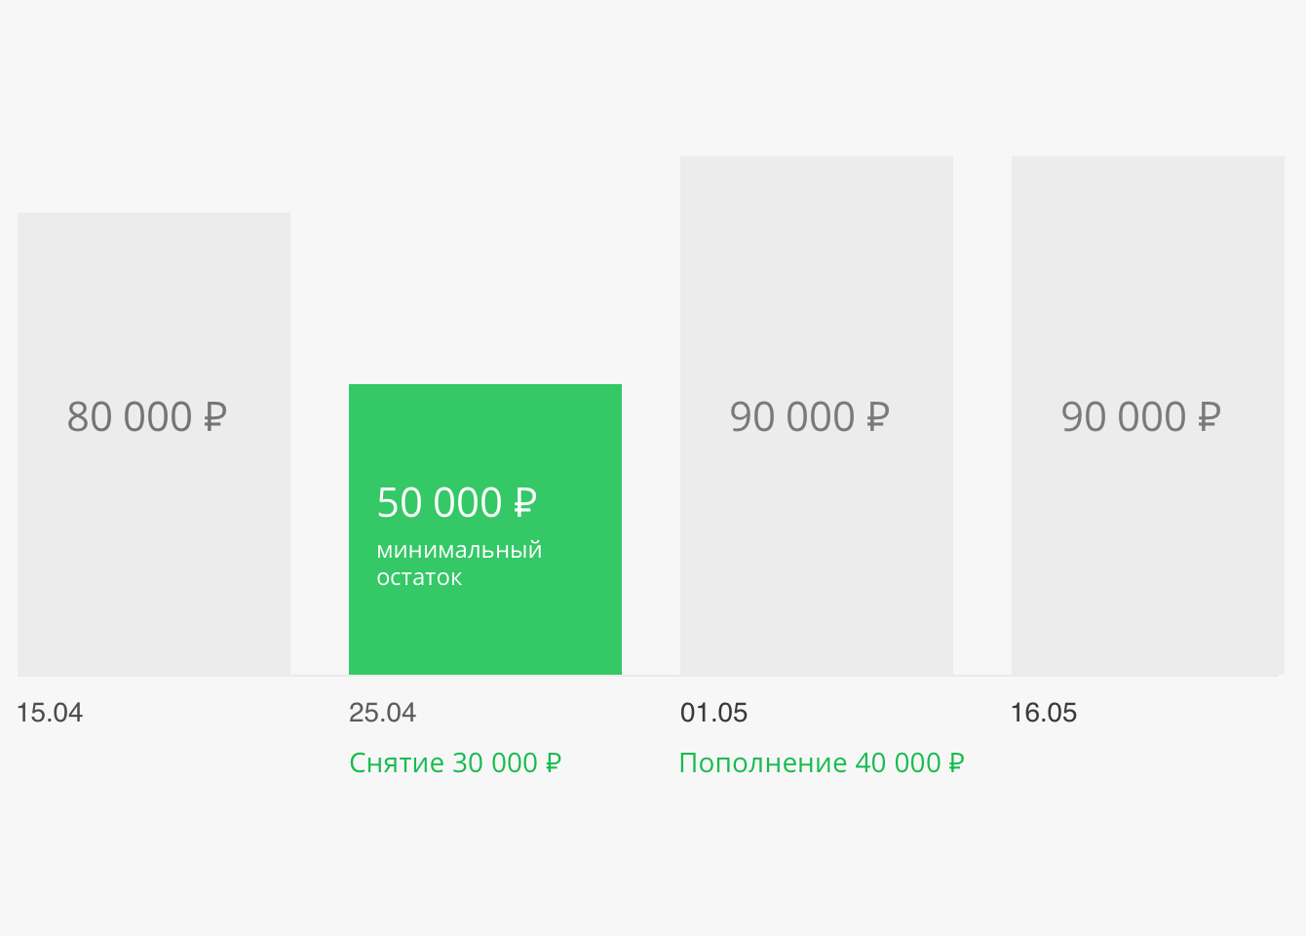Screen dimensions: 1306x936
Task: Click the ruble sign after 80 000
Action: 215,417
